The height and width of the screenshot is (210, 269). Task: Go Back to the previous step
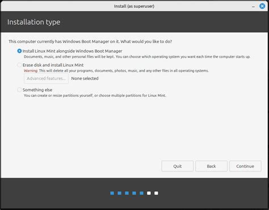[211, 166]
